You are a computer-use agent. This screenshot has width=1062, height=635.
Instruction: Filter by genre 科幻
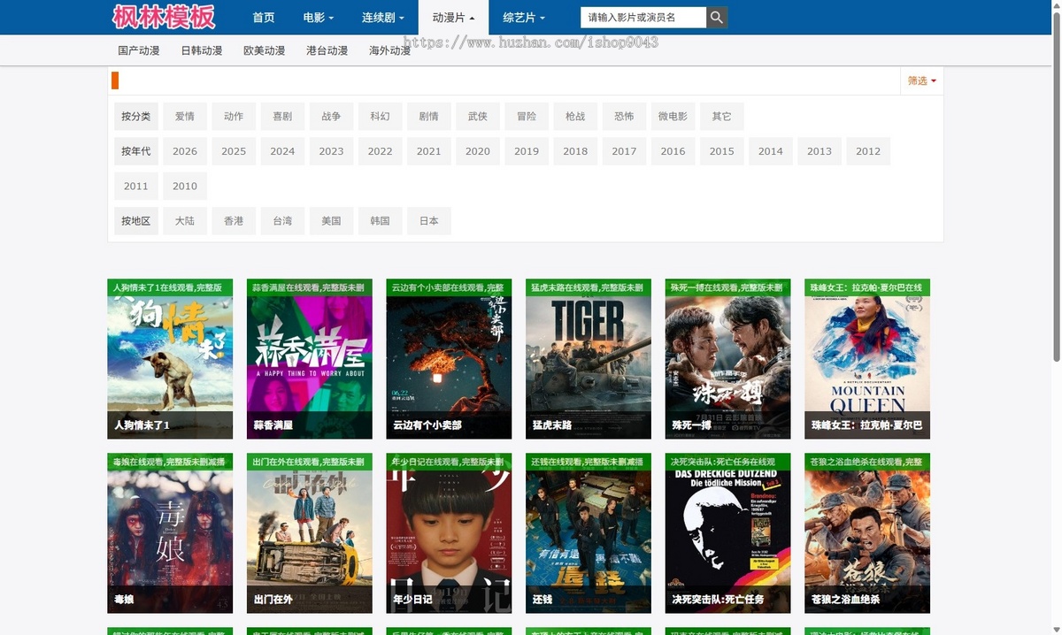380,116
